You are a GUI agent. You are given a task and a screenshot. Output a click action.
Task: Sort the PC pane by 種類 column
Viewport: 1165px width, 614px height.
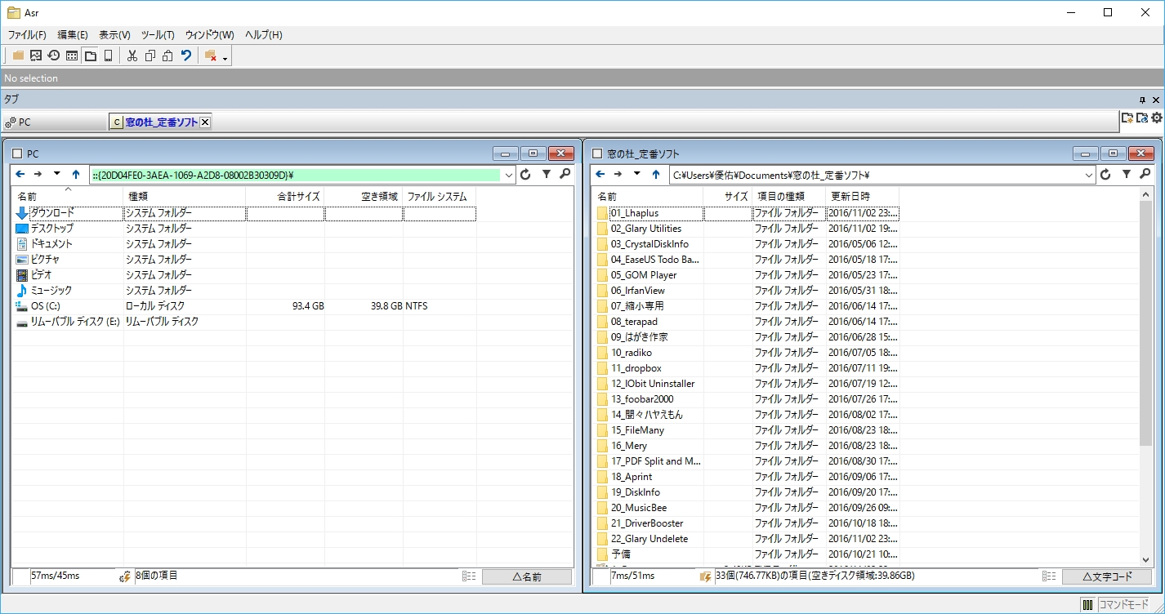coord(185,196)
